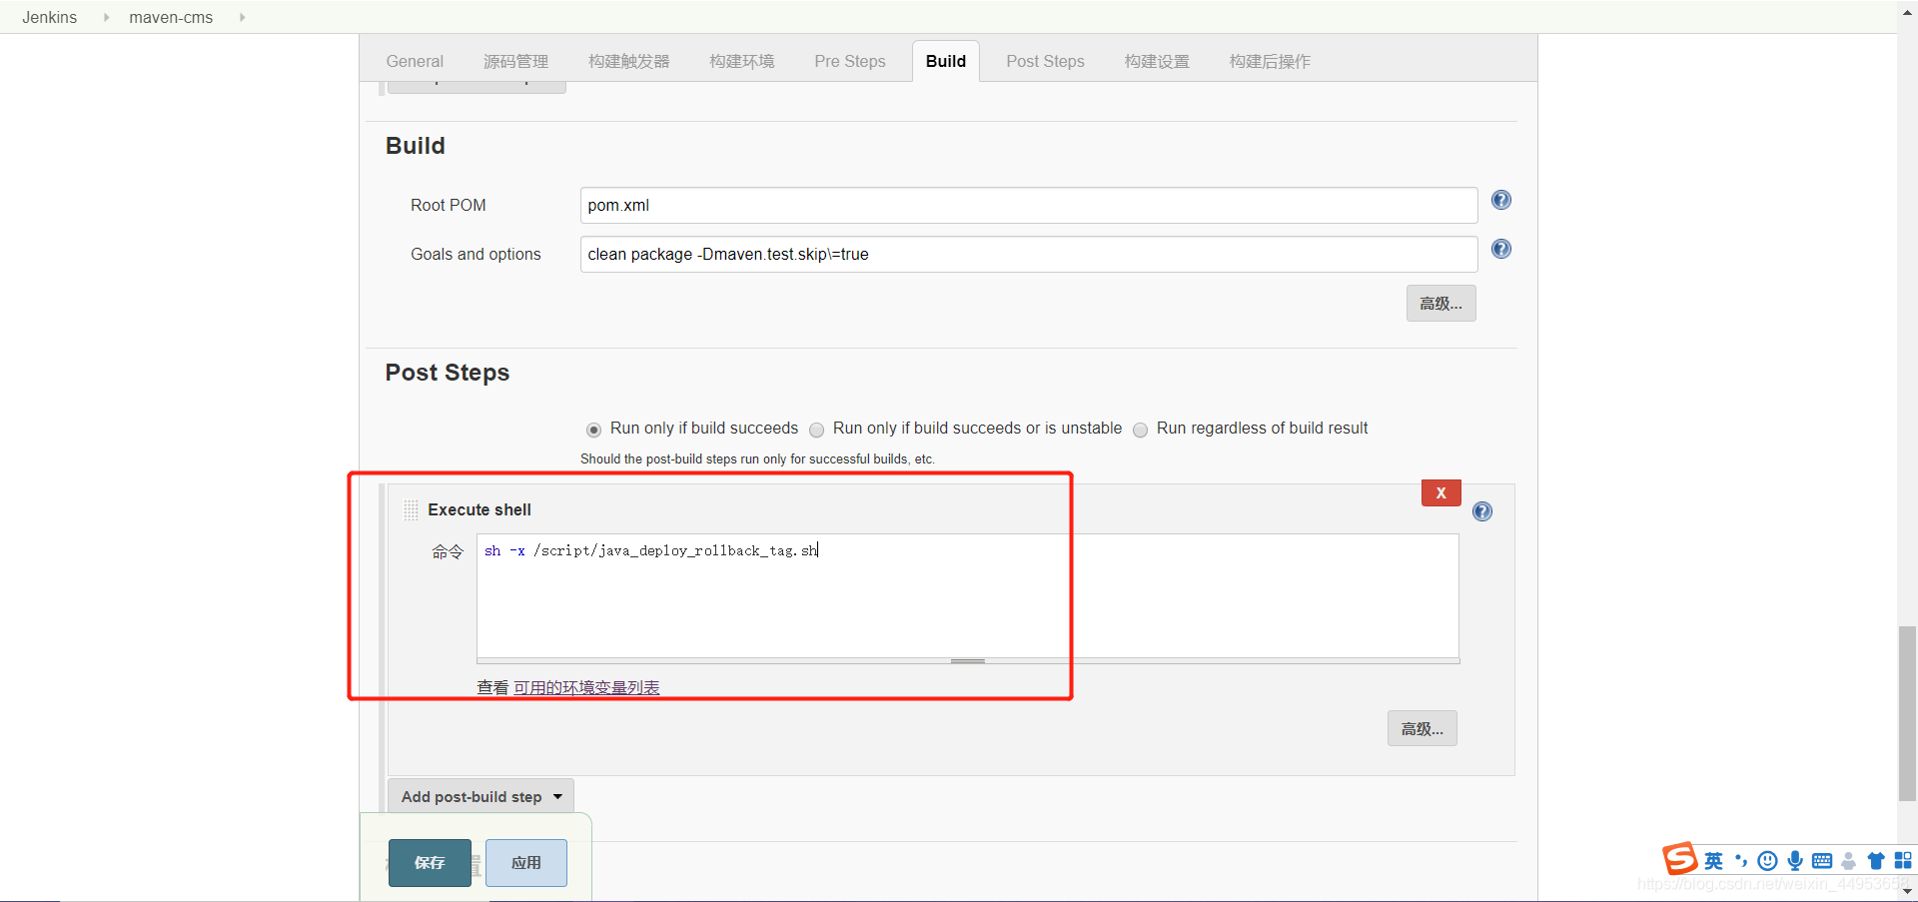This screenshot has width=1918, height=902.
Task: Click 高级 button in Execute shell section
Action: (x=1422, y=728)
